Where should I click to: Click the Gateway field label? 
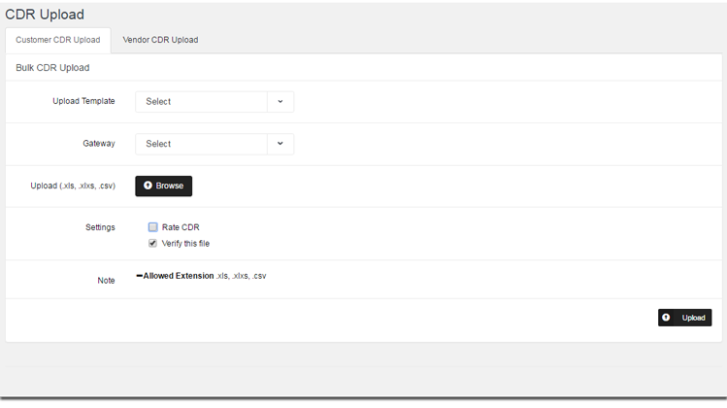[99, 144]
